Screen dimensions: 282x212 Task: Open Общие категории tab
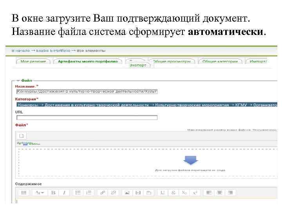[220, 61]
